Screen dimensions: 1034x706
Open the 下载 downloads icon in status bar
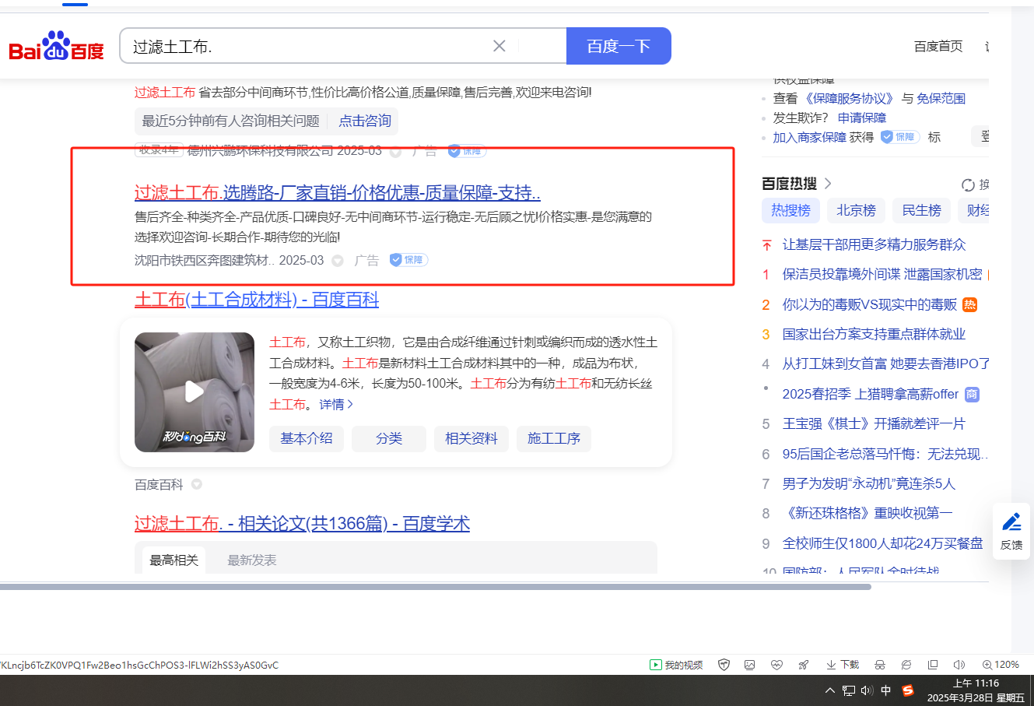click(843, 665)
